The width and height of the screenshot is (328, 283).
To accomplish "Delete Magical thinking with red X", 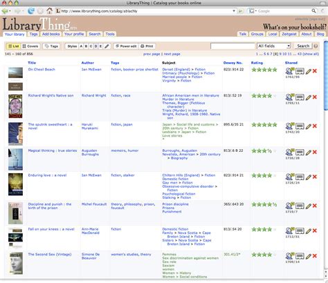I will (x=315, y=152).
